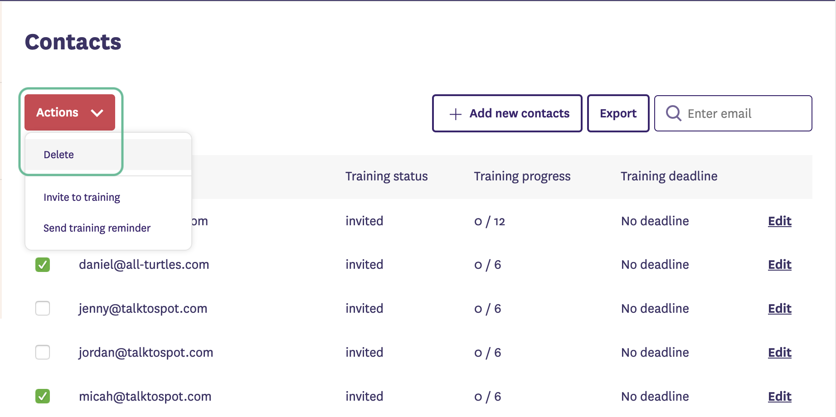836x417 pixels.
Task: Click the plus icon in Add new contacts
Action: 455,114
